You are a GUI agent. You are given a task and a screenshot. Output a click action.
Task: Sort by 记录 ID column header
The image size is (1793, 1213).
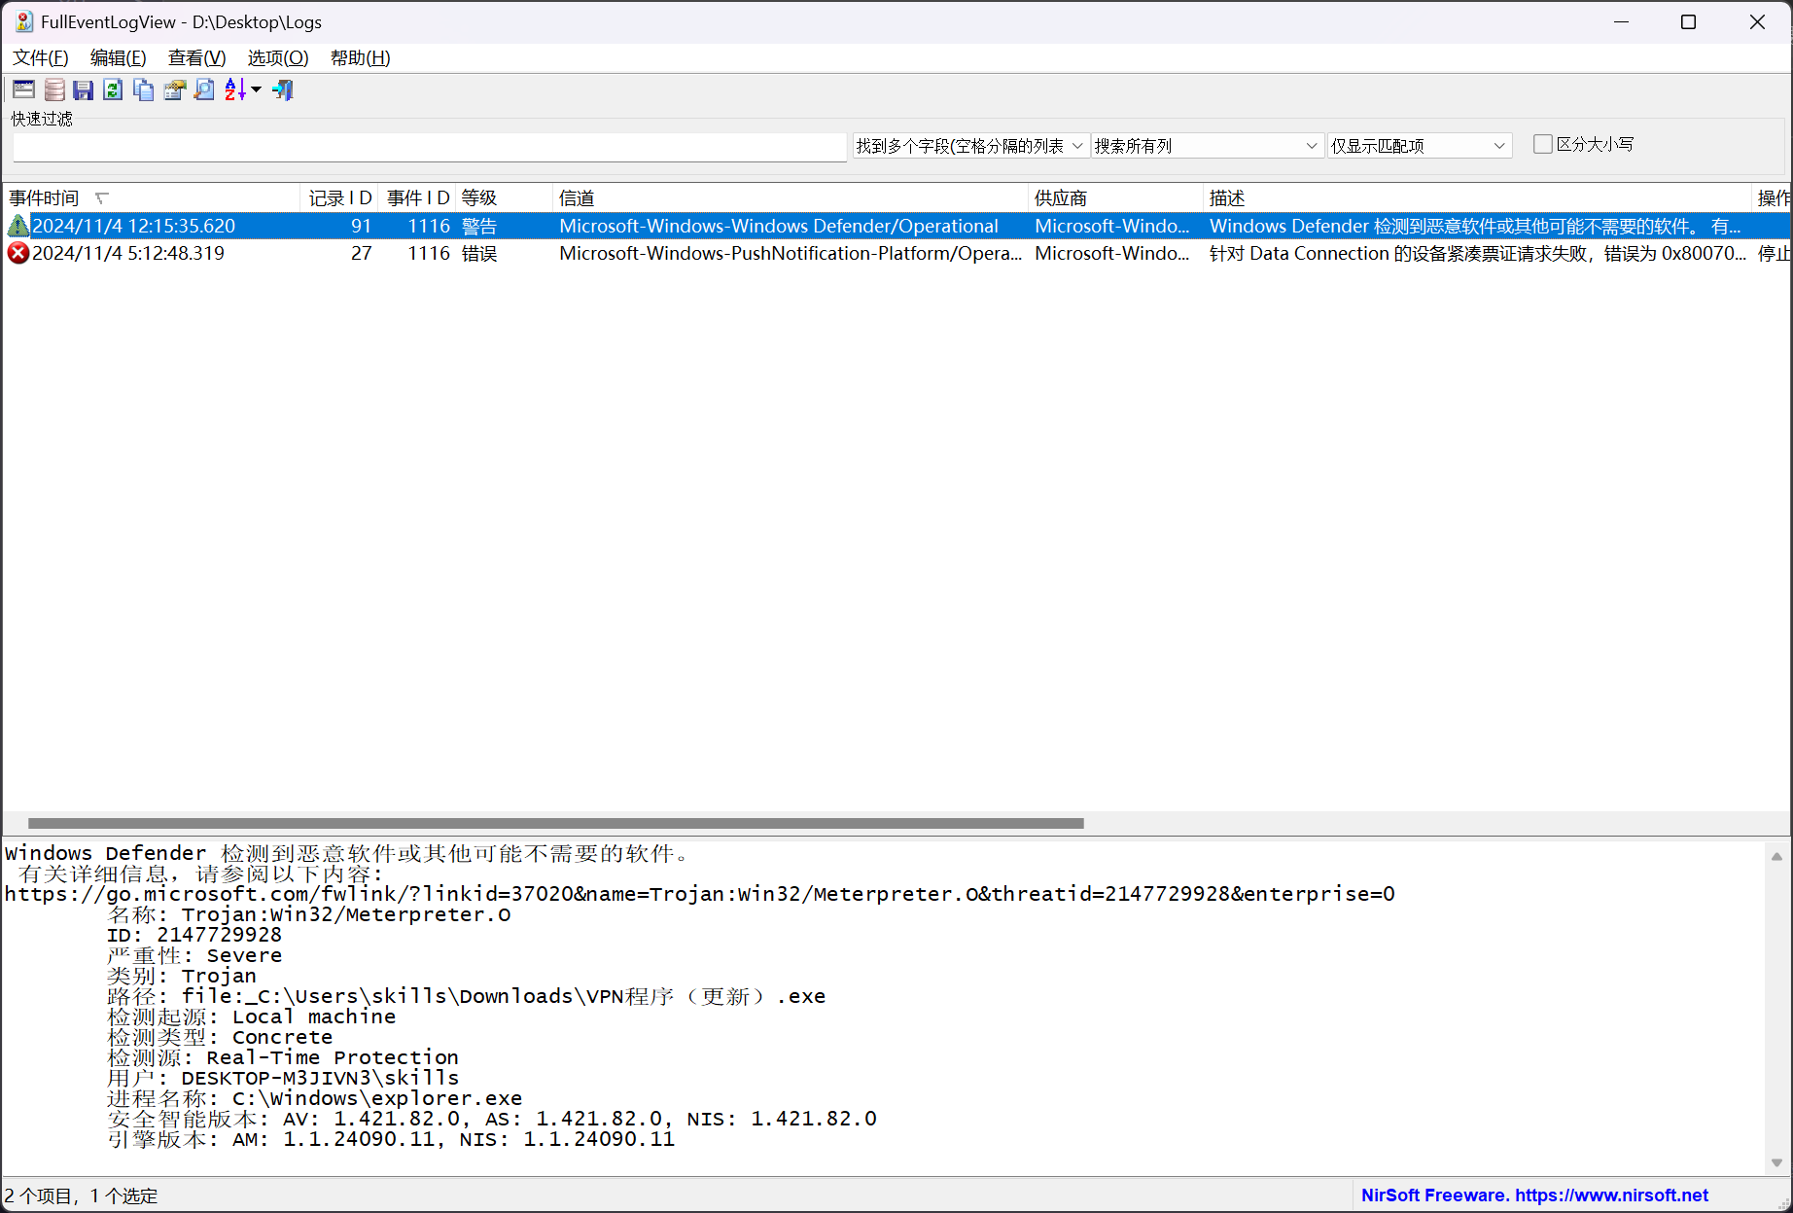(339, 198)
